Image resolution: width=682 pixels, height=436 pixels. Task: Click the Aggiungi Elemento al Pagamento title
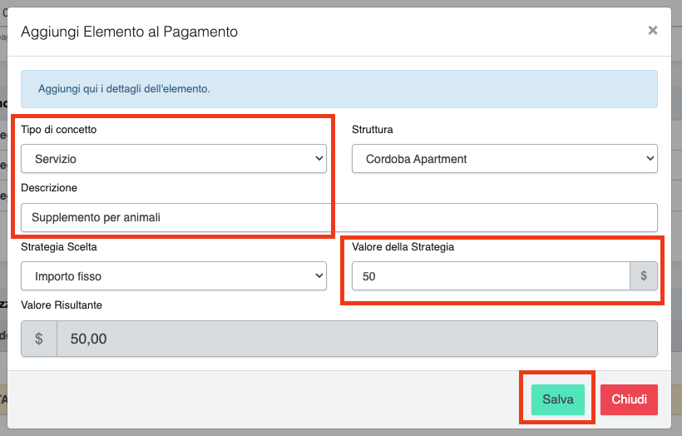coord(129,32)
